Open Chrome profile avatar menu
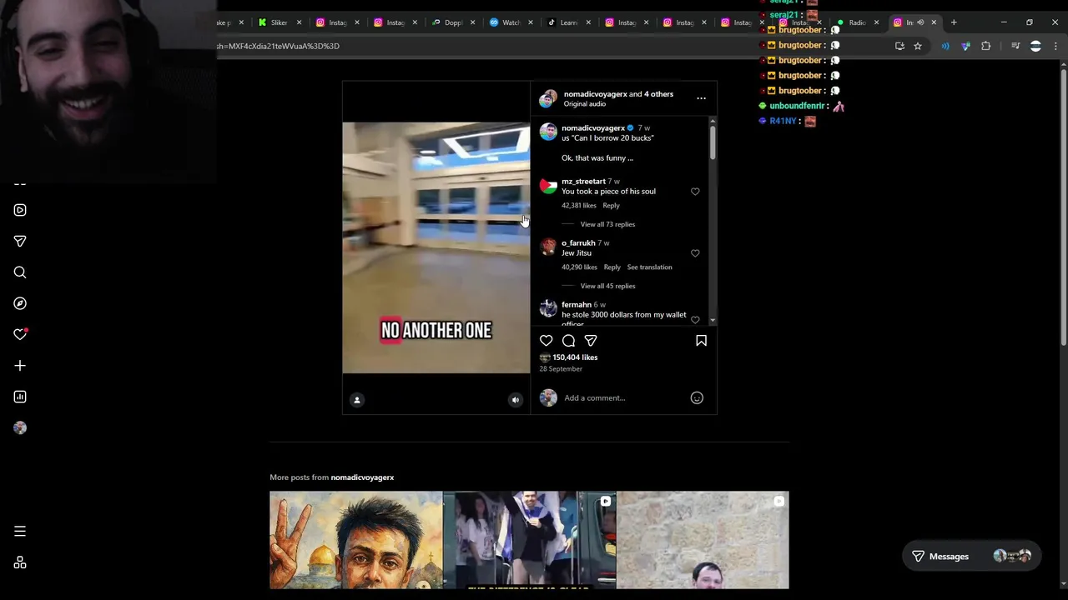This screenshot has height=600, width=1068. pyautogui.click(x=1035, y=46)
